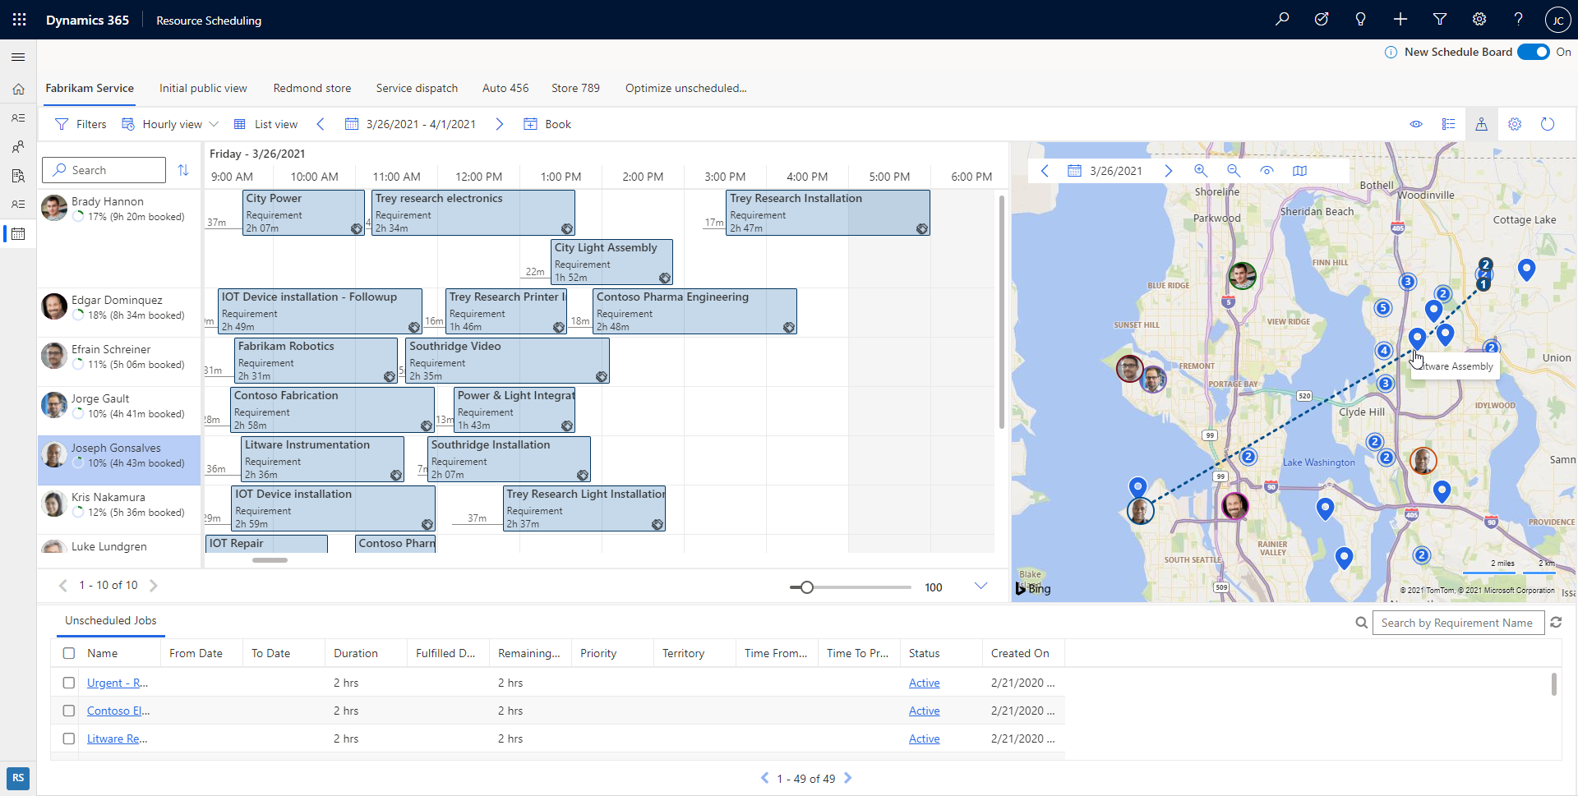The image size is (1578, 796).
Task: Change map layer style icon
Action: pos(1299,171)
